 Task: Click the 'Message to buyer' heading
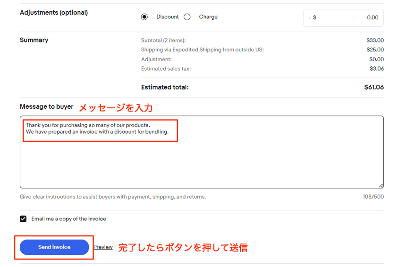(x=46, y=107)
